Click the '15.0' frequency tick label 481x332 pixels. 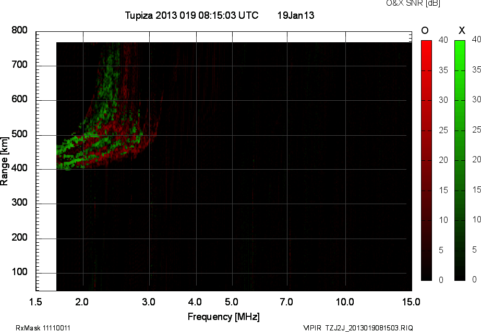click(411, 302)
